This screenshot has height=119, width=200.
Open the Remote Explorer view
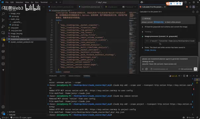[3, 33]
